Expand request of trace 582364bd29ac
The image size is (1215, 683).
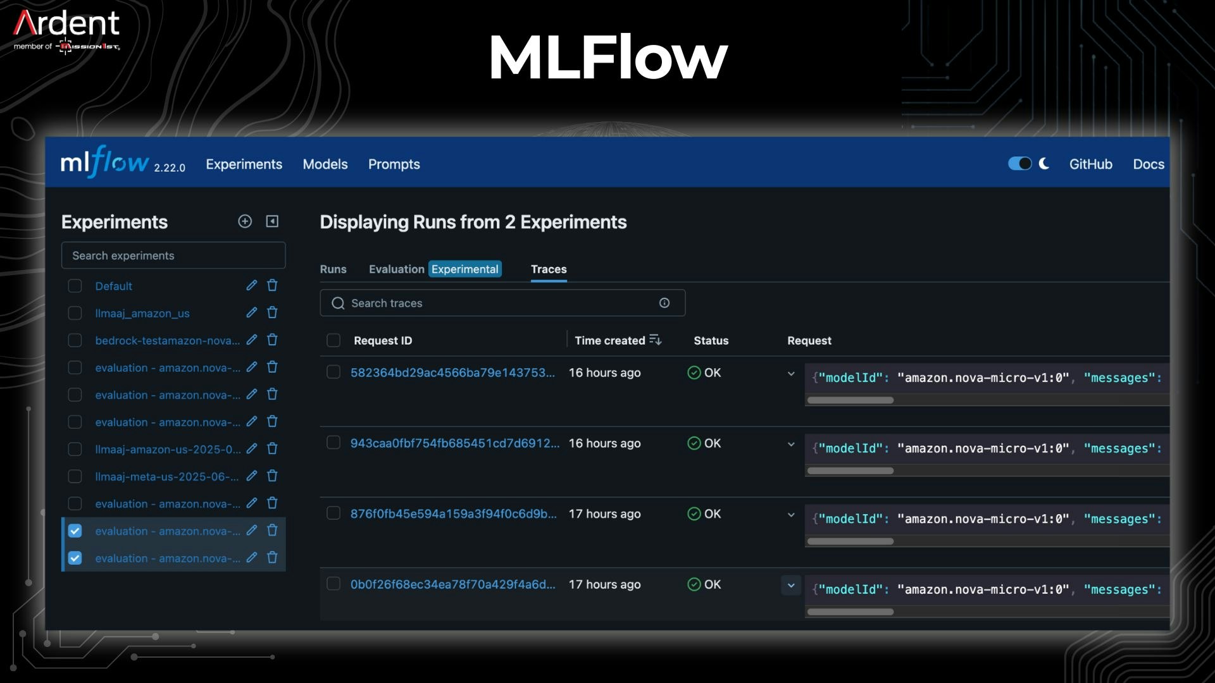pos(791,374)
